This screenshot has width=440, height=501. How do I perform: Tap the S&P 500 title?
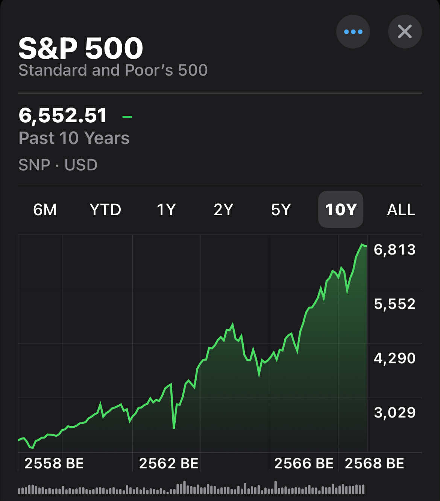(x=80, y=48)
